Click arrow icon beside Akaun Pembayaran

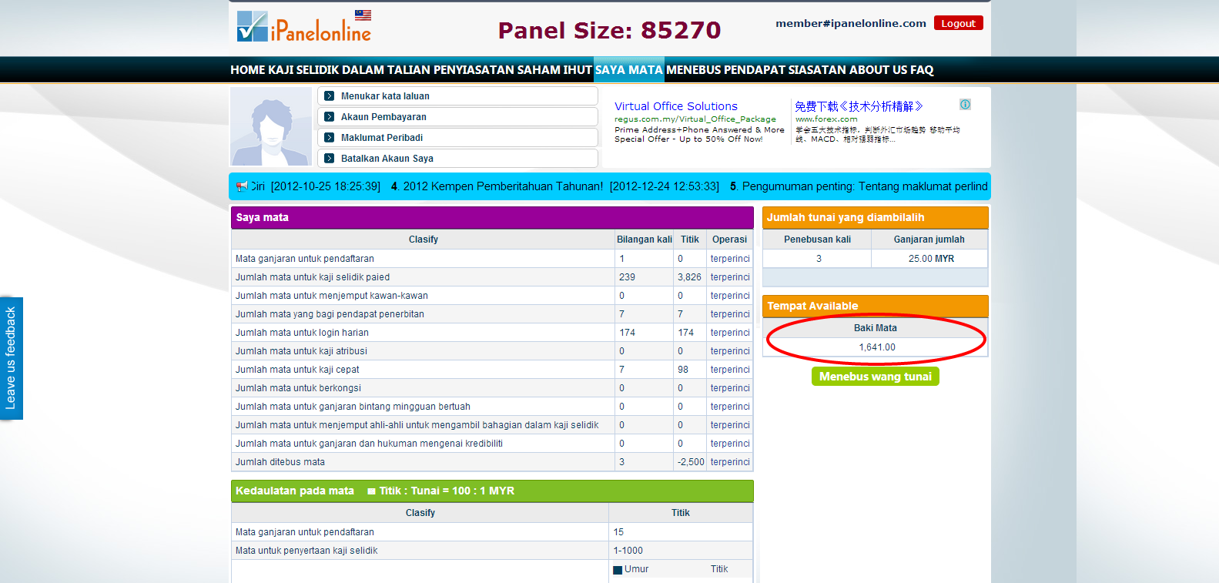click(x=329, y=117)
